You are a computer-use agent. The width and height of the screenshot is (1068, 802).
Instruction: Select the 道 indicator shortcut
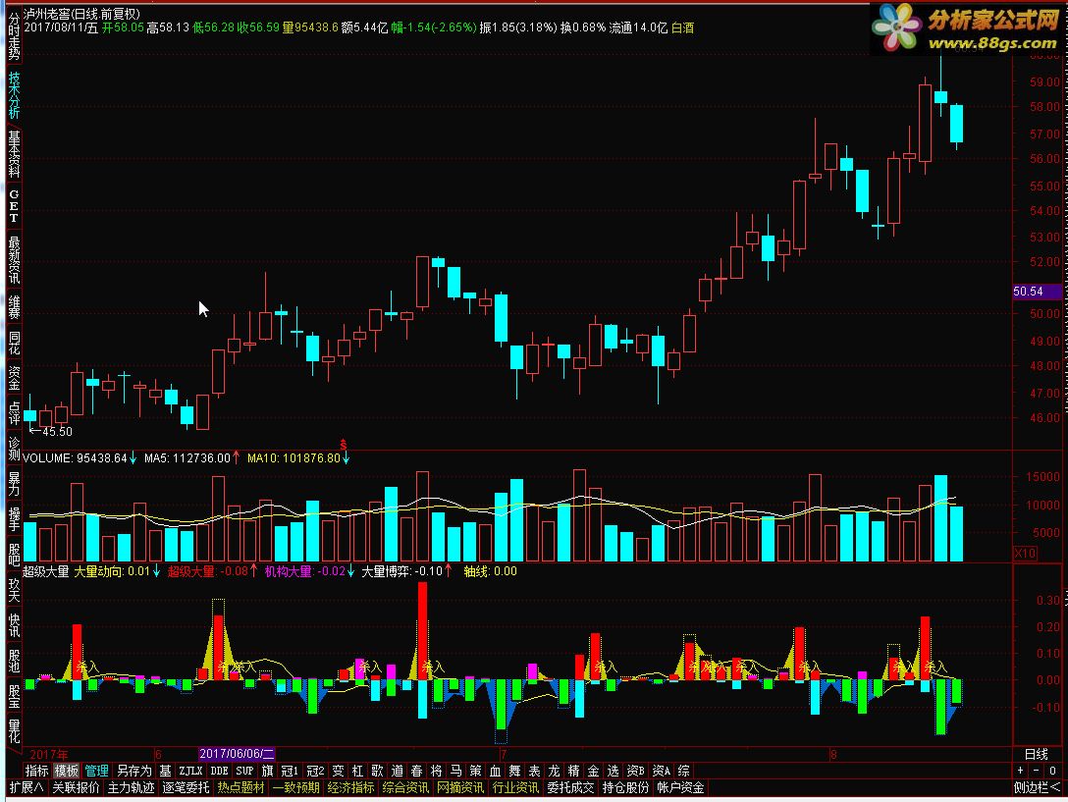coord(398,771)
